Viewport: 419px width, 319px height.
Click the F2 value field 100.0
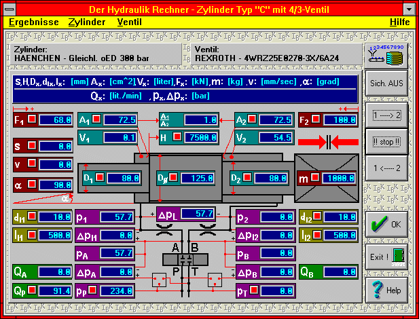[340, 119]
